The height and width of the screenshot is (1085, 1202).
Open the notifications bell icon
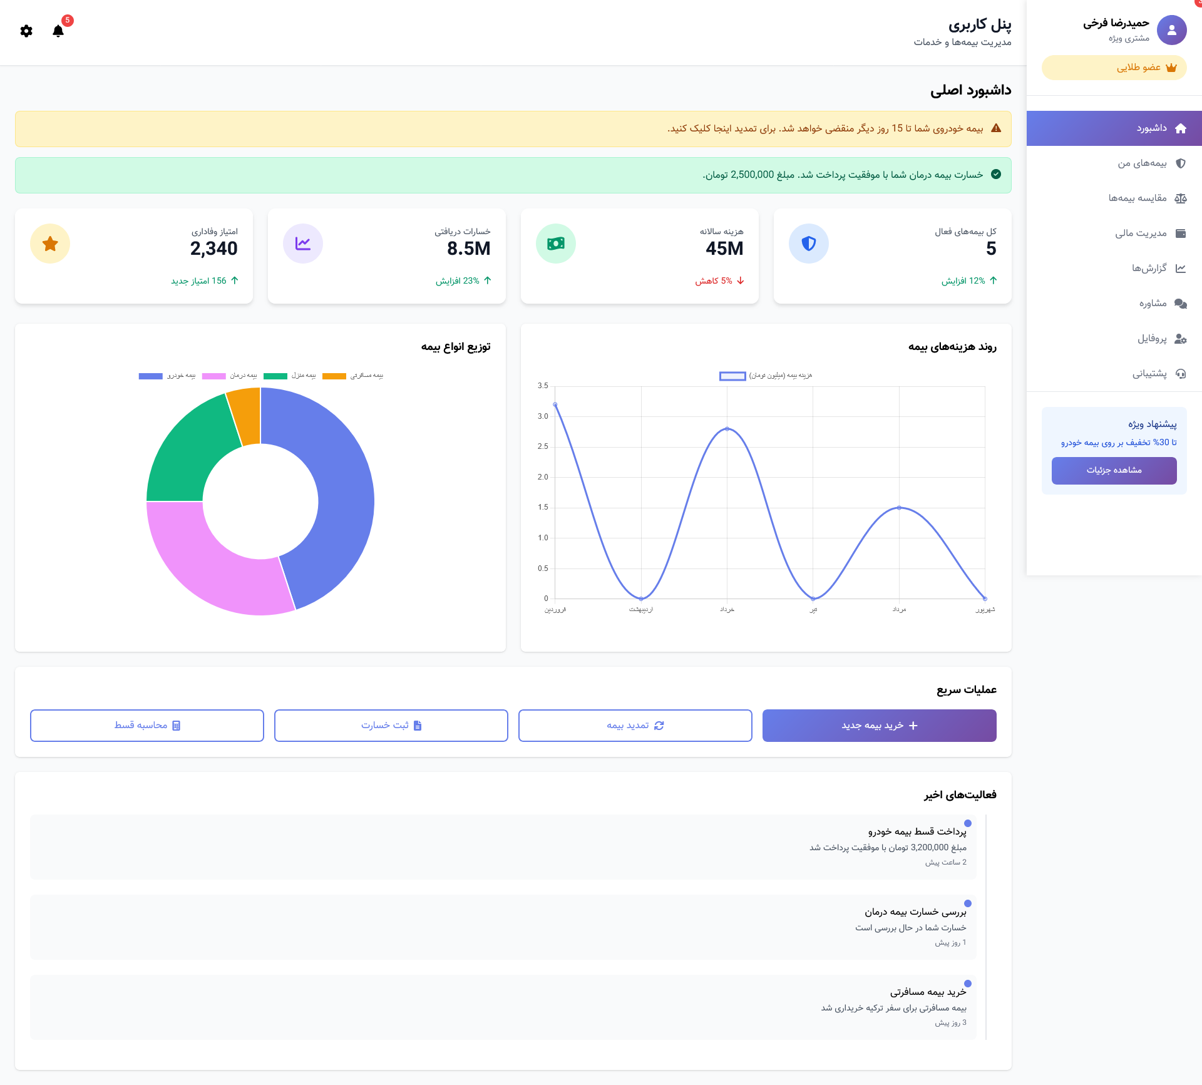point(58,31)
